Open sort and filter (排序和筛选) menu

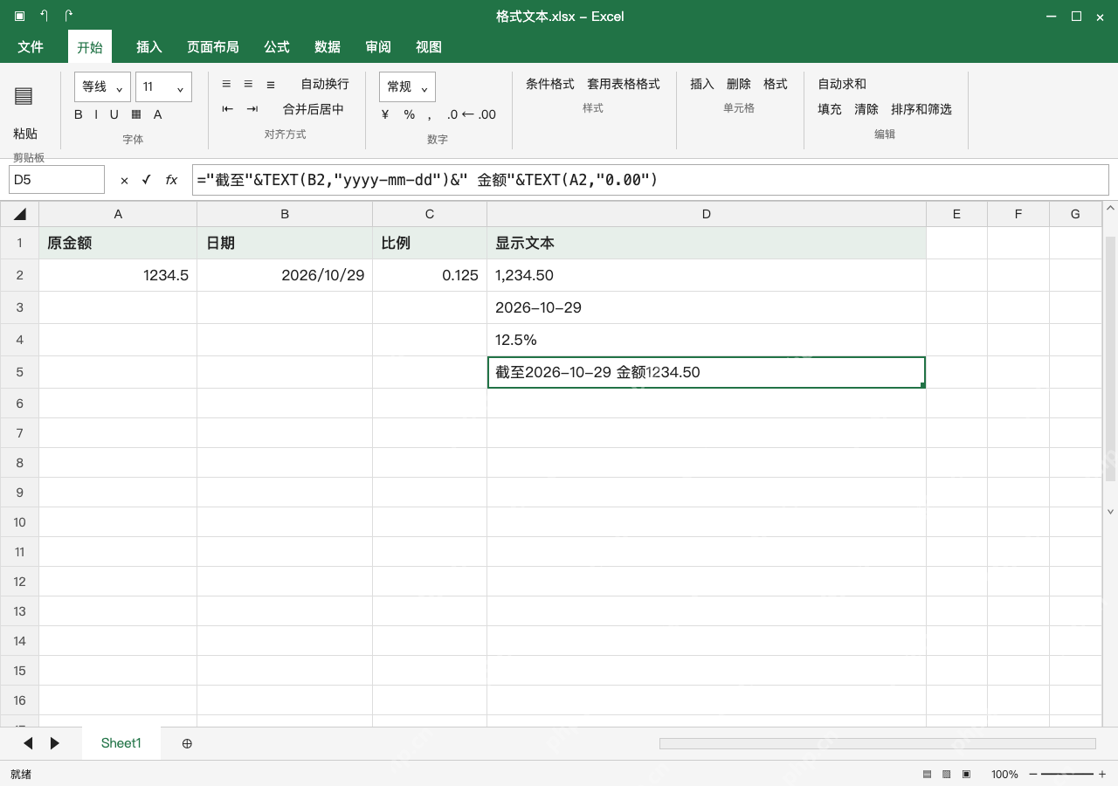point(921,109)
